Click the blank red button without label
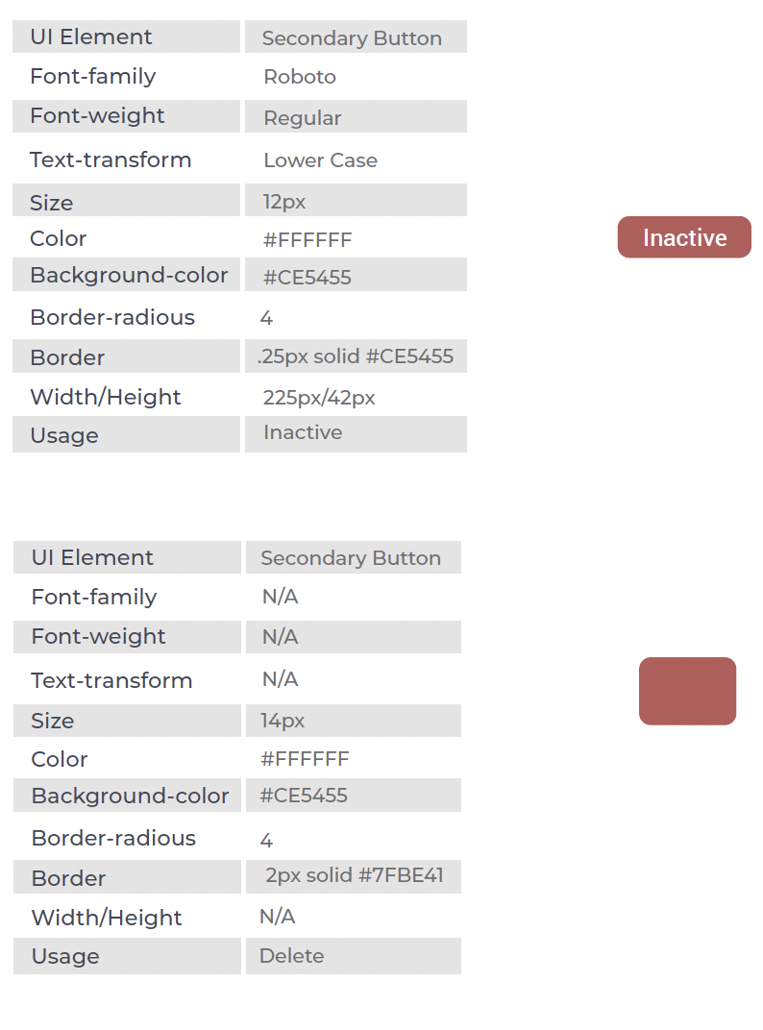 (x=687, y=691)
